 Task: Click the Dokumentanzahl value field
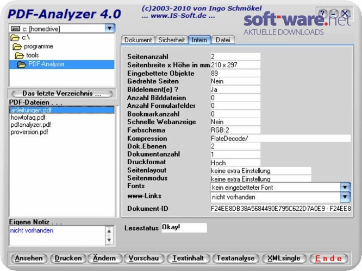(235, 154)
